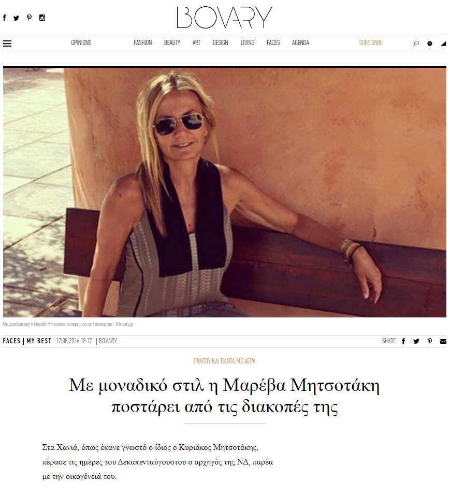Click the Subscribe link
450x495 pixels.
pos(371,43)
